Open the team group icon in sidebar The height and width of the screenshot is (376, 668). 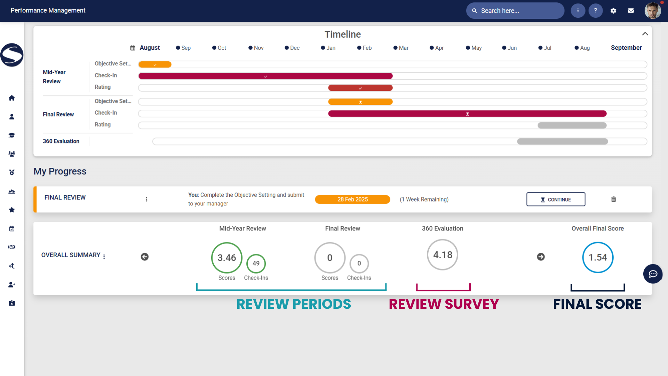pyautogui.click(x=12, y=154)
